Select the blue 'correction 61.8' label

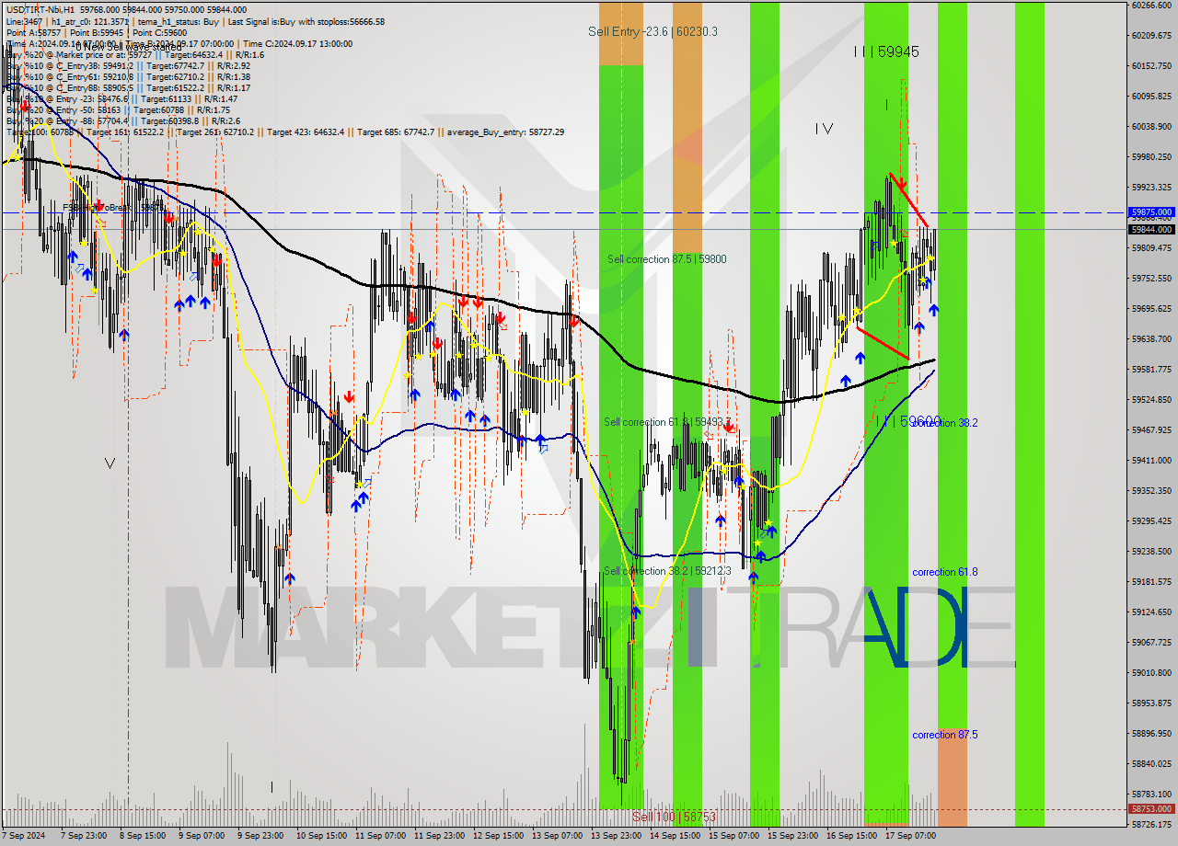(944, 572)
